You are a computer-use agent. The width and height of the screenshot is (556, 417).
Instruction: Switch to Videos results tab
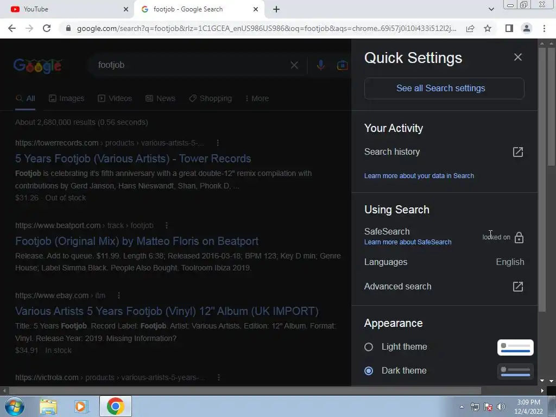point(115,99)
